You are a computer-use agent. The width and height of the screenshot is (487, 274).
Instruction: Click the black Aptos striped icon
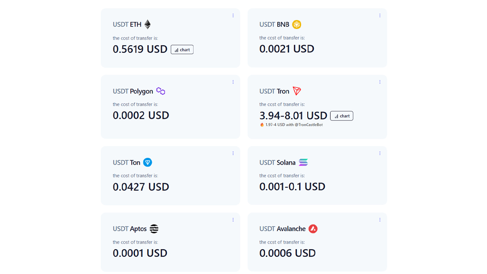point(154,229)
